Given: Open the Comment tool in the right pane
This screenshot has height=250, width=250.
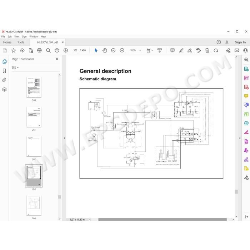Looking at the screenshot, I should (x=246, y=96).
